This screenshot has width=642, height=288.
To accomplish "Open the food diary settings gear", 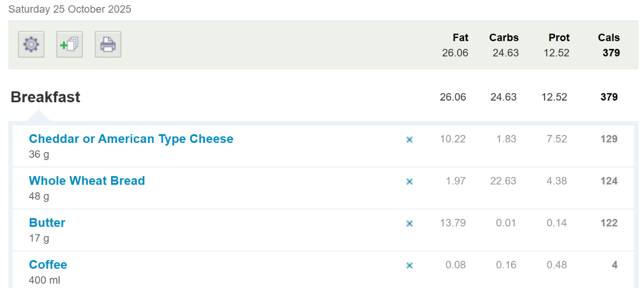I will coord(31,44).
